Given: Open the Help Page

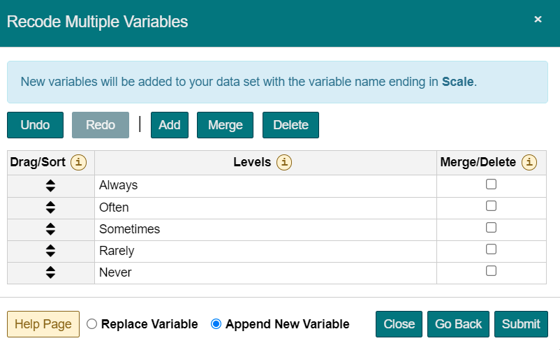Looking at the screenshot, I should [43, 324].
